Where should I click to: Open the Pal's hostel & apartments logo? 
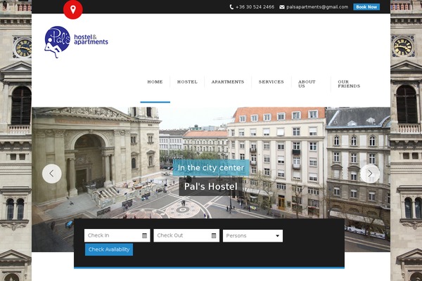(76, 42)
